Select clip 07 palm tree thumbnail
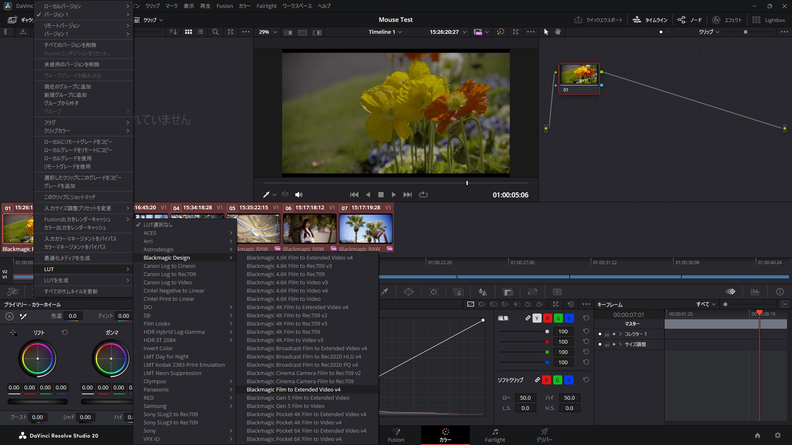The height and width of the screenshot is (445, 792). 365,229
